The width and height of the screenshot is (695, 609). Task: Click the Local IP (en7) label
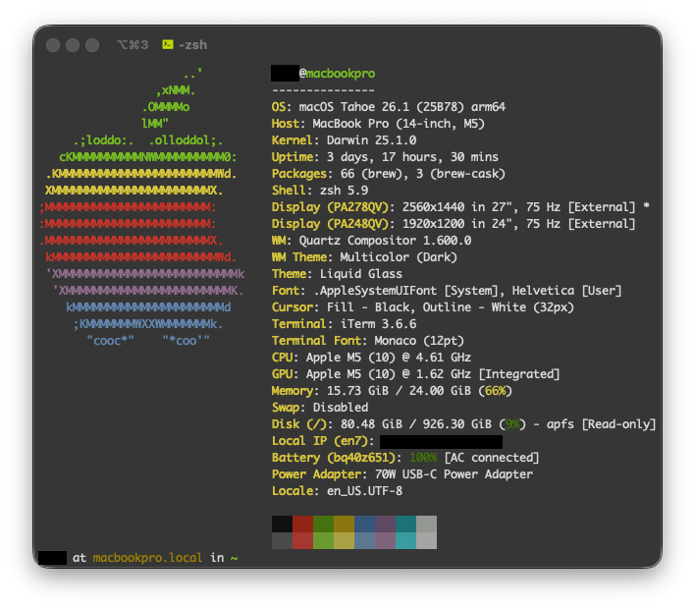click(323, 441)
